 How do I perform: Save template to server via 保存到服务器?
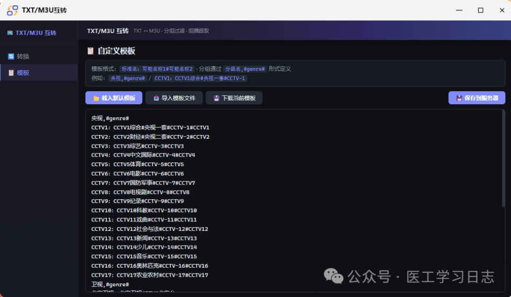pyautogui.click(x=476, y=98)
